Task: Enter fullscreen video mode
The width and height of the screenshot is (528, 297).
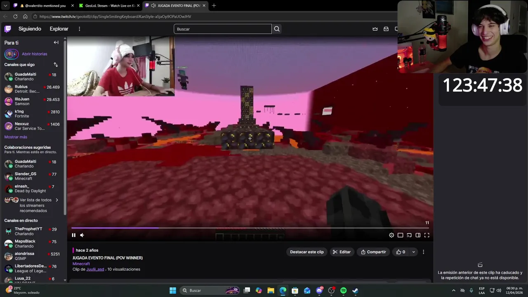Action: [x=427, y=235]
